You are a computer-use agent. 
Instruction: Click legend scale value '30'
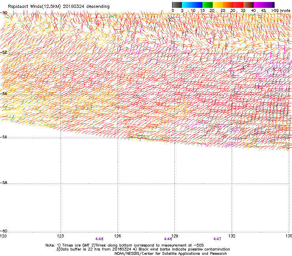click(233, 11)
